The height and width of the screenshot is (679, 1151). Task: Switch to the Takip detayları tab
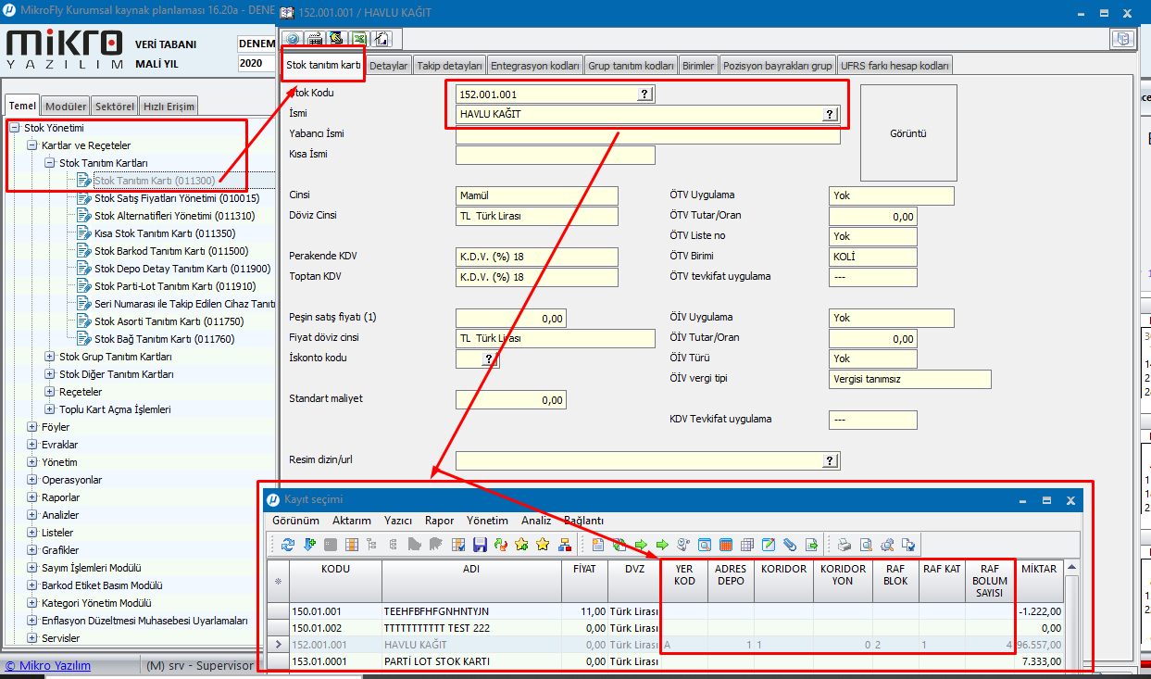coord(449,66)
